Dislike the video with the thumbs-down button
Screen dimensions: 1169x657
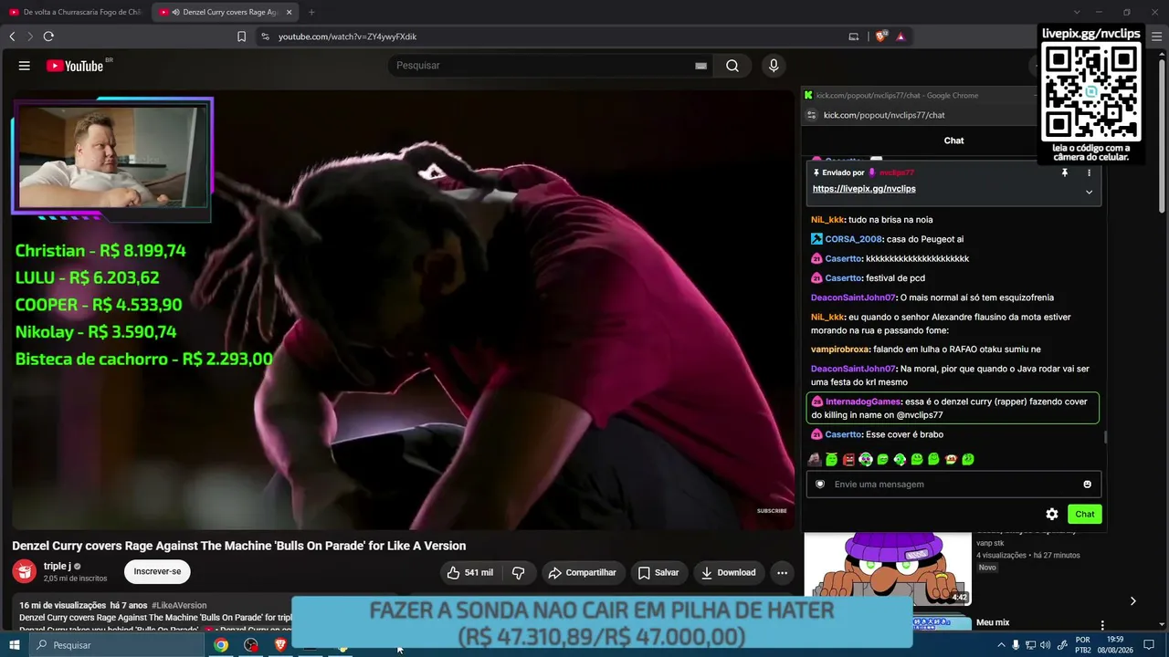pos(518,573)
